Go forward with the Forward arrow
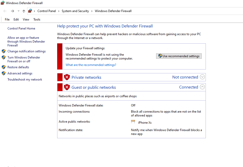The image size is (243, 167). [x=13, y=11]
